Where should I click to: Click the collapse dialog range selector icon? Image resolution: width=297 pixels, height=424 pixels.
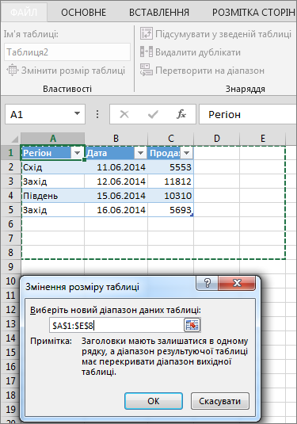[x=192, y=325]
